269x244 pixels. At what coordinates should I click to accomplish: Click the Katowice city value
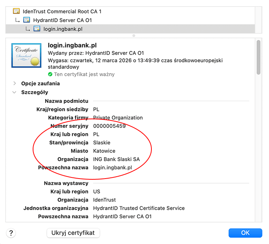(x=104, y=151)
